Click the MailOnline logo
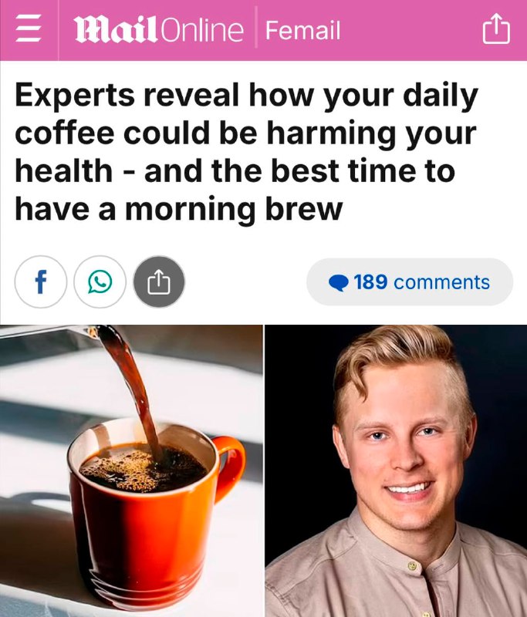527x617 pixels. [x=160, y=30]
